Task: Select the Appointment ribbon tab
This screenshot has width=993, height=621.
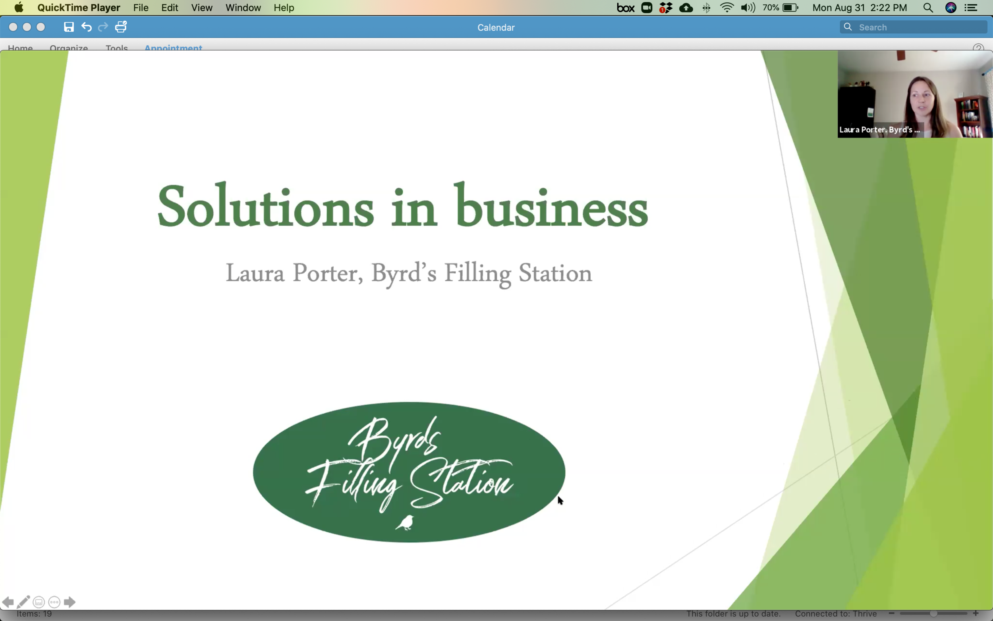Action: pyautogui.click(x=173, y=48)
